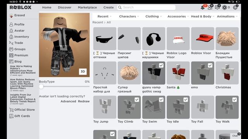Screen dimensions: 248x139
Task: Expand the Clothing dropdown
Action: 153,16
